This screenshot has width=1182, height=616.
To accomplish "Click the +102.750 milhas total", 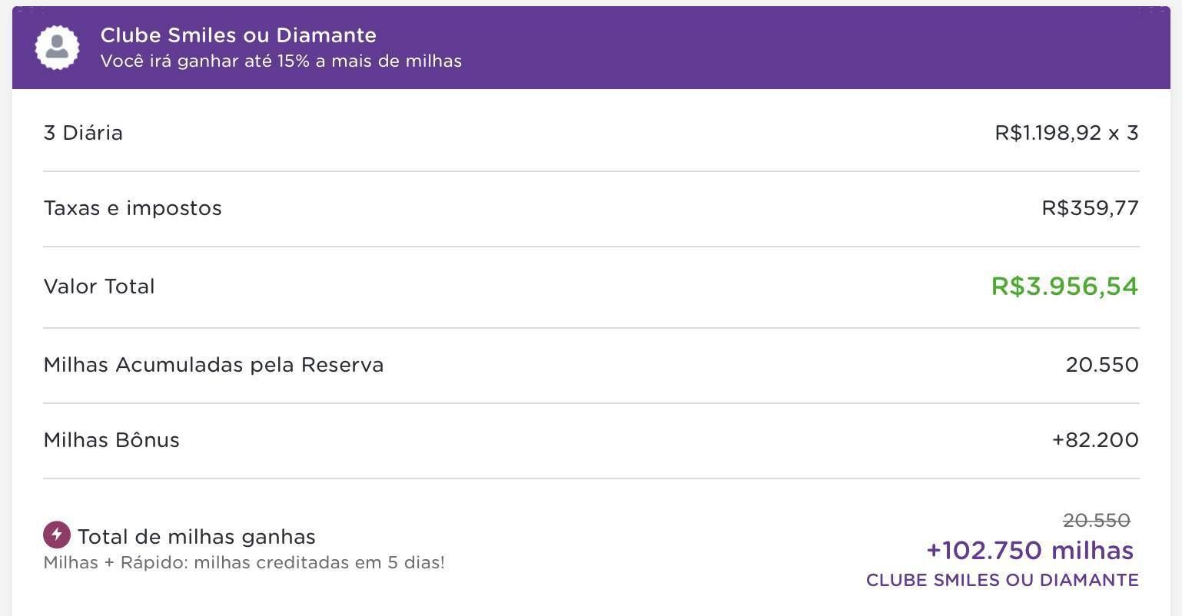I will [x=1030, y=551].
